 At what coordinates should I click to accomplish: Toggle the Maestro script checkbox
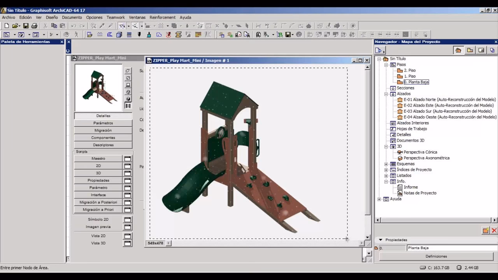pyautogui.click(x=128, y=158)
